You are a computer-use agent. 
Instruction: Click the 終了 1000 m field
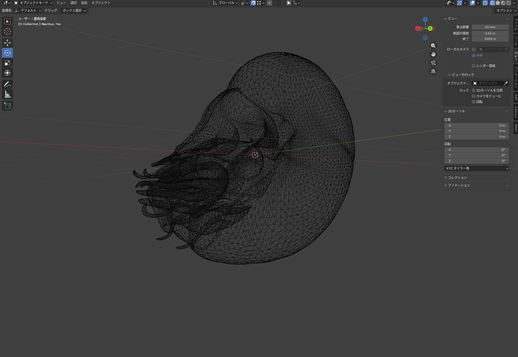pos(490,39)
